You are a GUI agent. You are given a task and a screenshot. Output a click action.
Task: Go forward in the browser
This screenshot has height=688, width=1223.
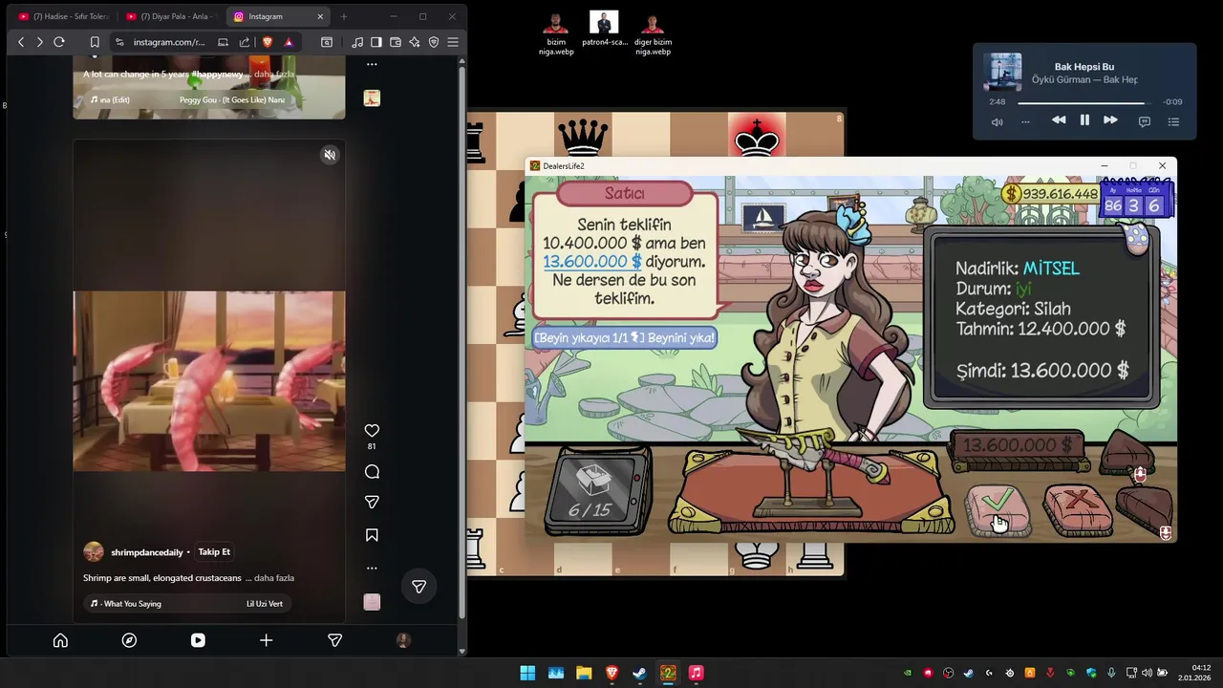(x=39, y=42)
